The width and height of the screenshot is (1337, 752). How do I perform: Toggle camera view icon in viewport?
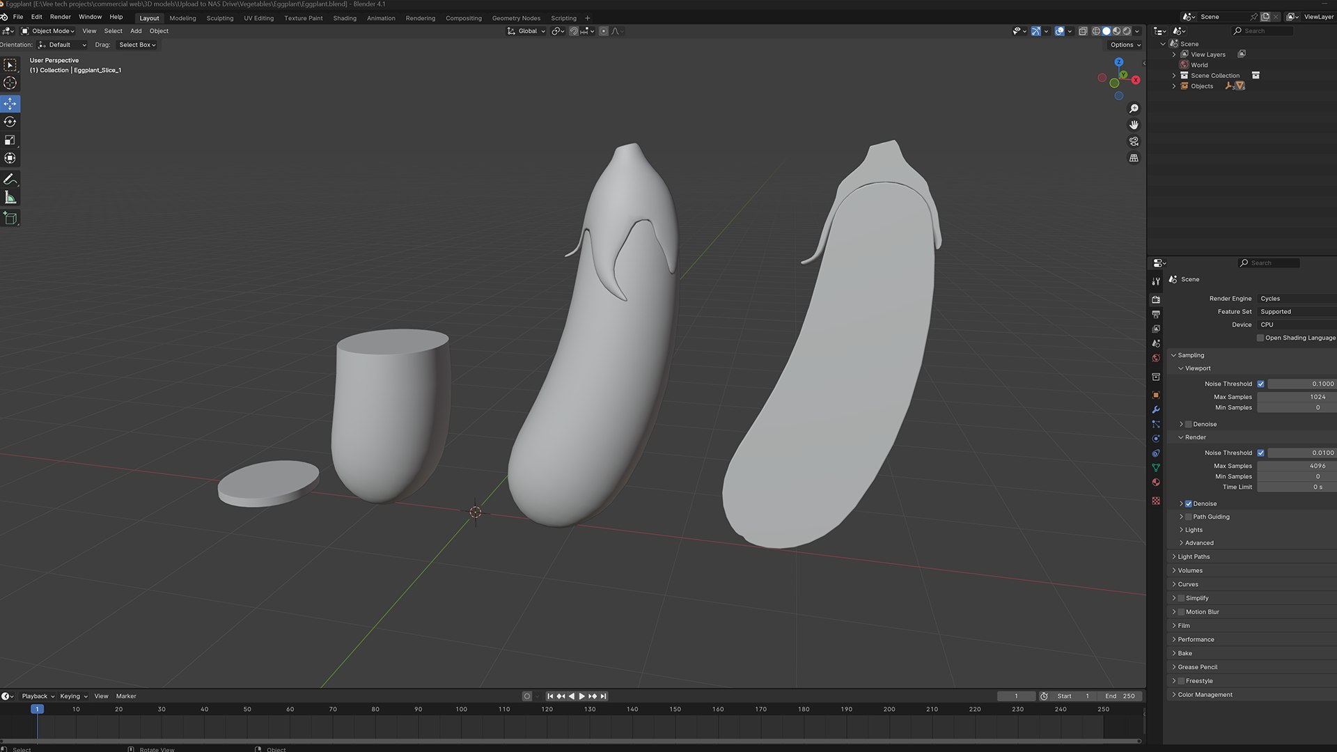pyautogui.click(x=1134, y=141)
